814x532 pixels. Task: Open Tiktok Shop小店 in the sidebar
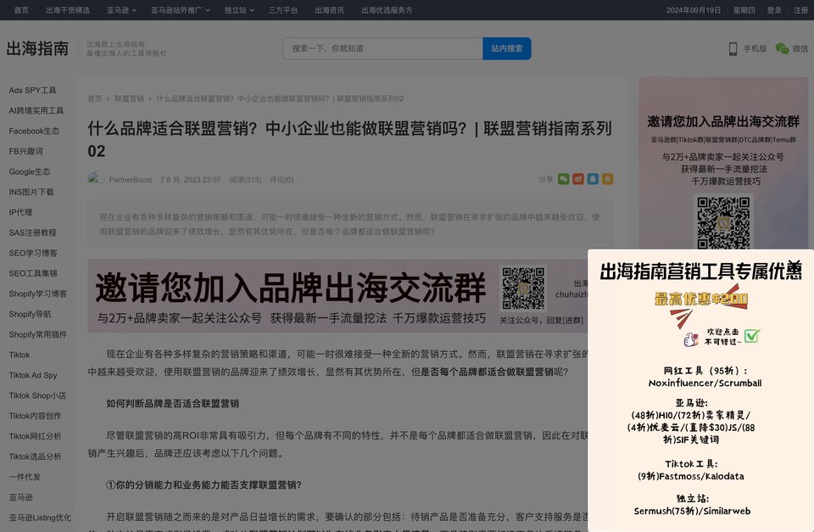(x=36, y=395)
